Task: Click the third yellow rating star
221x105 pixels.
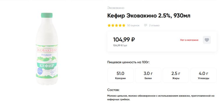Action: coord(116,25)
